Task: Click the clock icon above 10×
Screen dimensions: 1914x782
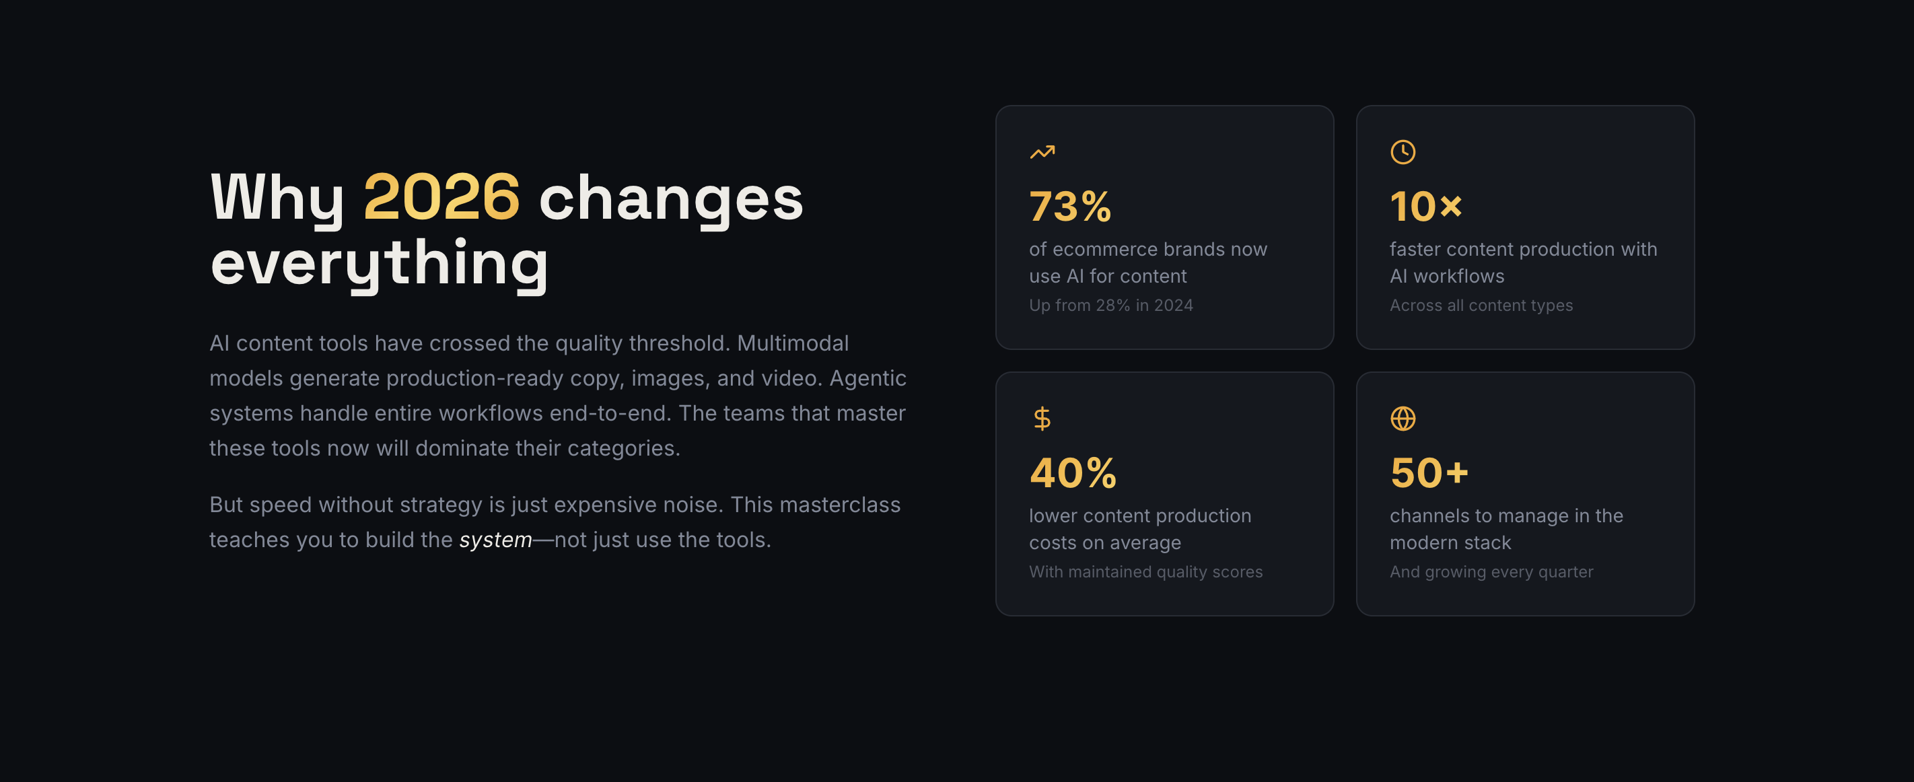Action: [1402, 152]
